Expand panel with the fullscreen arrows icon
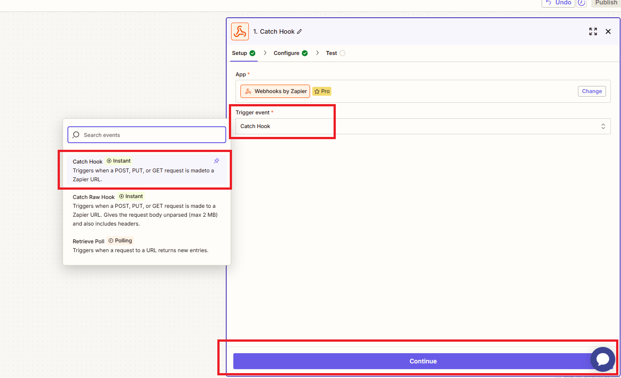Screen dimensions: 621x378 (593, 31)
